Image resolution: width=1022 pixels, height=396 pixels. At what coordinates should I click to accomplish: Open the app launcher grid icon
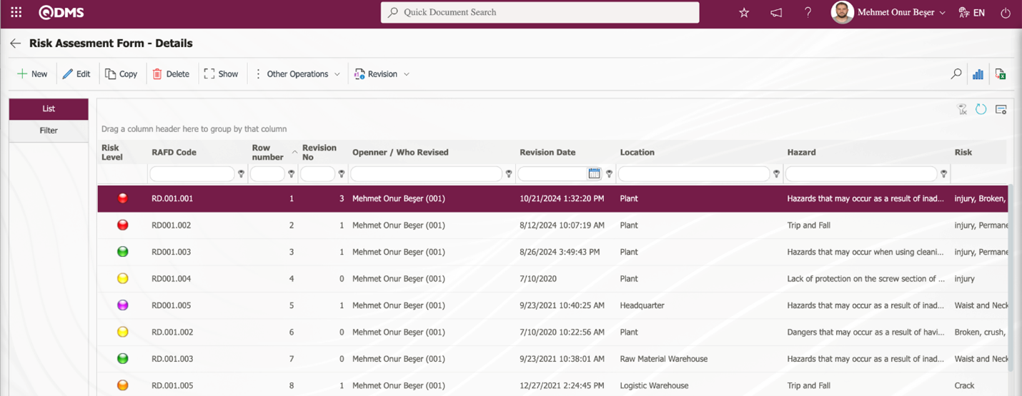pyautogui.click(x=16, y=13)
